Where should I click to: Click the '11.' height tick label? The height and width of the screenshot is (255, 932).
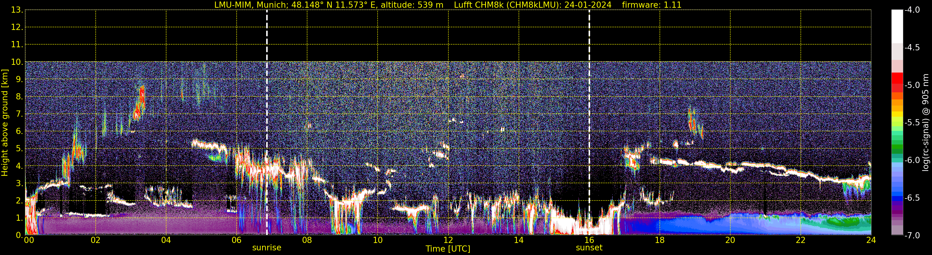pyautogui.click(x=17, y=45)
